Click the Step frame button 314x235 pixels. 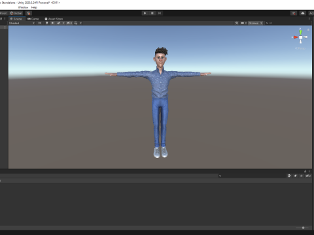(x=160, y=13)
